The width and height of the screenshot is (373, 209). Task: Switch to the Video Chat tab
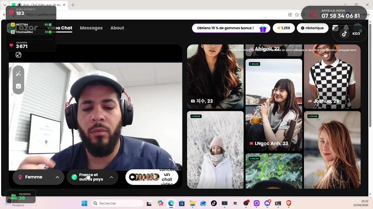(60, 28)
